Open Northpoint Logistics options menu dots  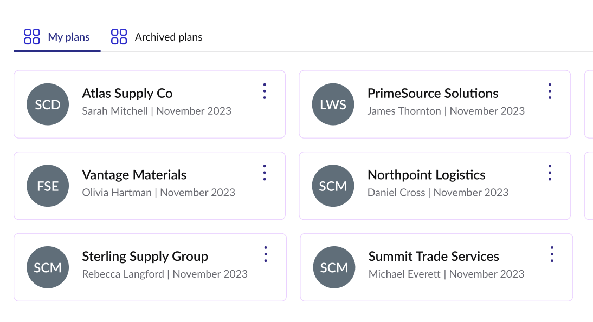[x=550, y=173]
